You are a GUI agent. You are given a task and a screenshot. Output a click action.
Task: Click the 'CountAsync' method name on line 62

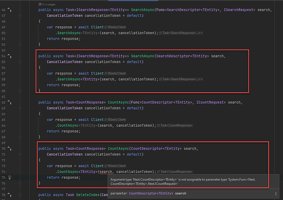click(x=119, y=102)
